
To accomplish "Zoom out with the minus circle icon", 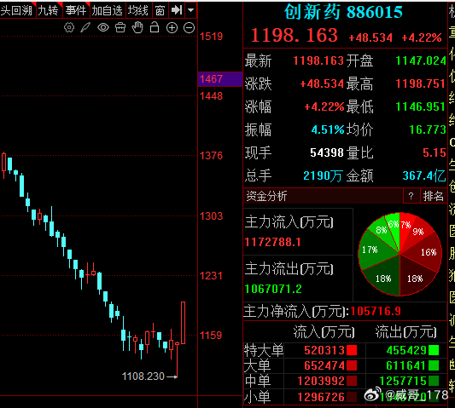I will [190, 28].
